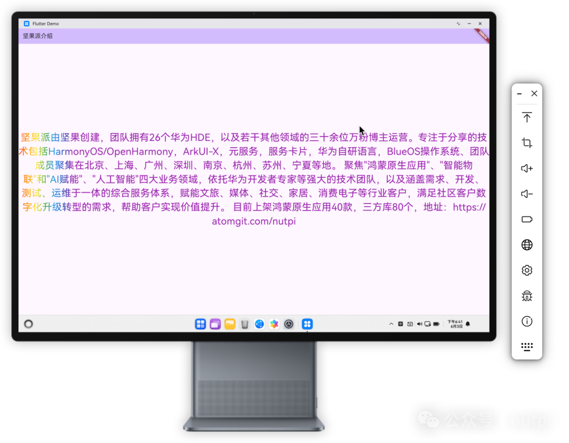Click the keyboard layout tray icon
The image size is (569, 443).
pos(410,324)
